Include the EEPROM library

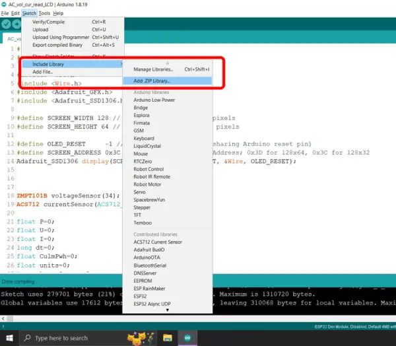tap(168, 281)
